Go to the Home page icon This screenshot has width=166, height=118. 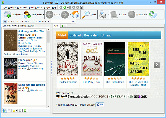point(76,14)
